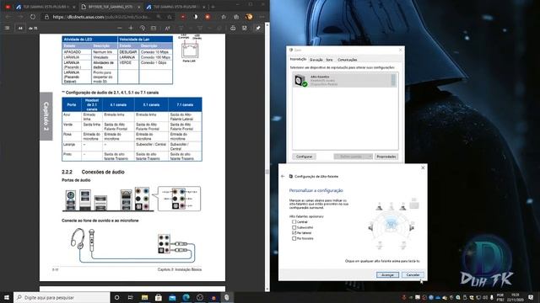Click the rotate PDF icon
The image size is (540, 303).
tap(143, 28)
